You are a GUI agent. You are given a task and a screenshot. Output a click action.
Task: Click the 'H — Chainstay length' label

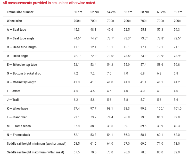pos(22,82)
